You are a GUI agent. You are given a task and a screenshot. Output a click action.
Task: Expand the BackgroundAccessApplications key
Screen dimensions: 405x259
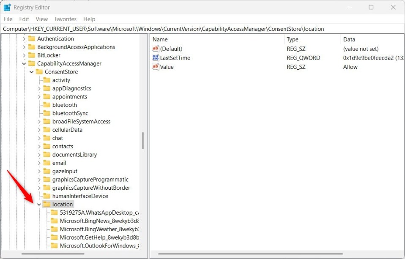(24, 47)
